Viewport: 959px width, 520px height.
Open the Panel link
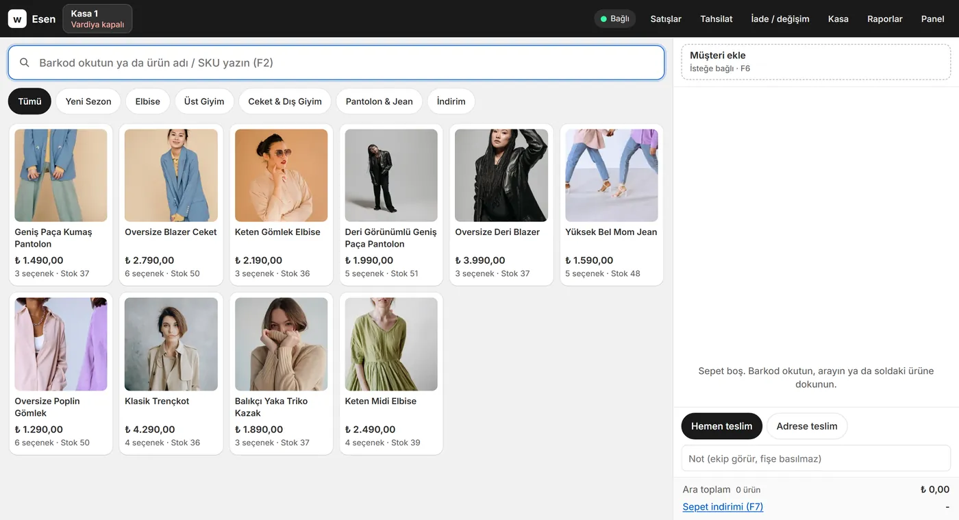[933, 18]
